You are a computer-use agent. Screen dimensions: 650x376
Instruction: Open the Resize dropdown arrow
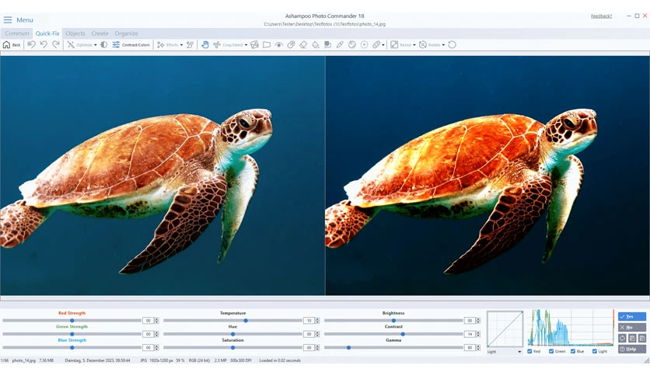click(414, 45)
